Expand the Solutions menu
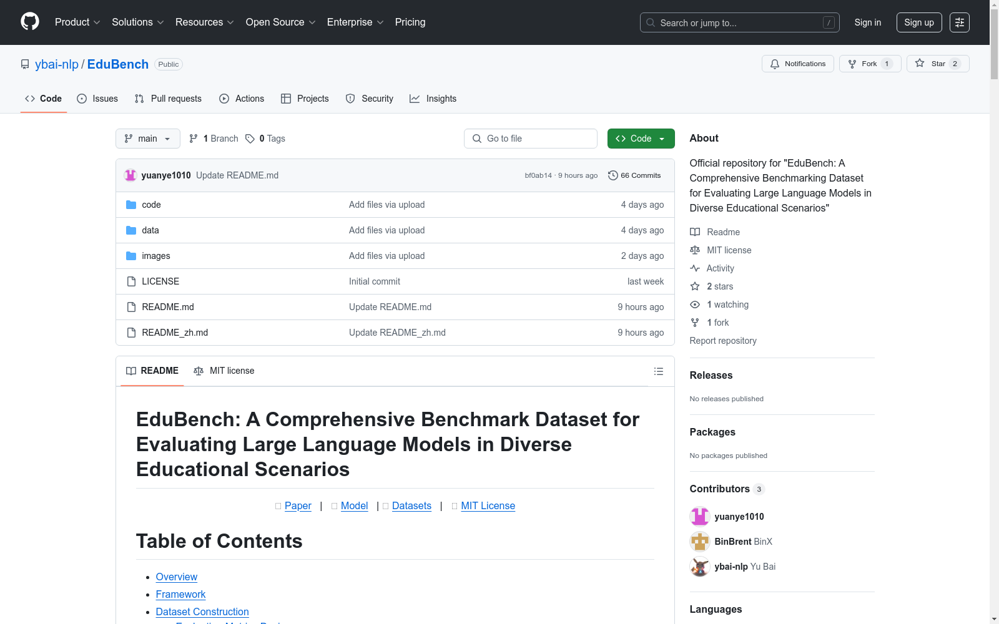Viewport: 999px width, 624px height. 138,22
